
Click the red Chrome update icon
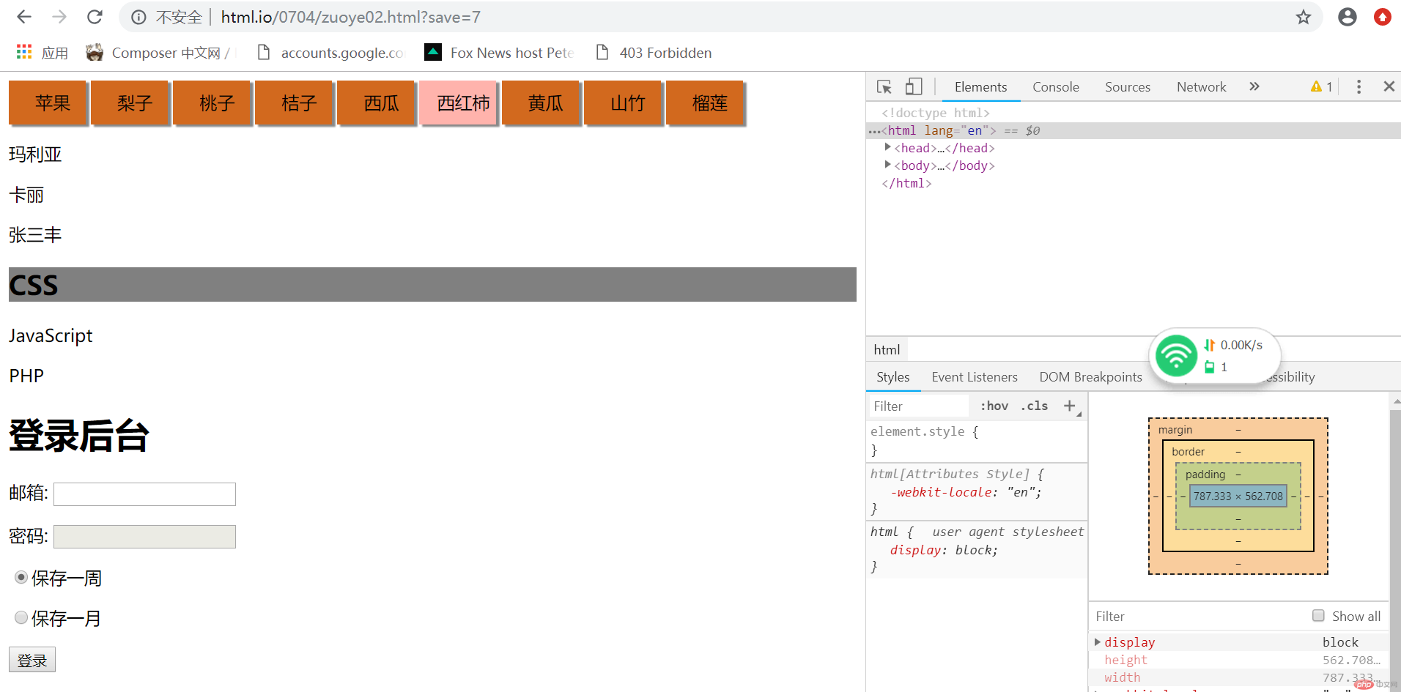[1382, 17]
